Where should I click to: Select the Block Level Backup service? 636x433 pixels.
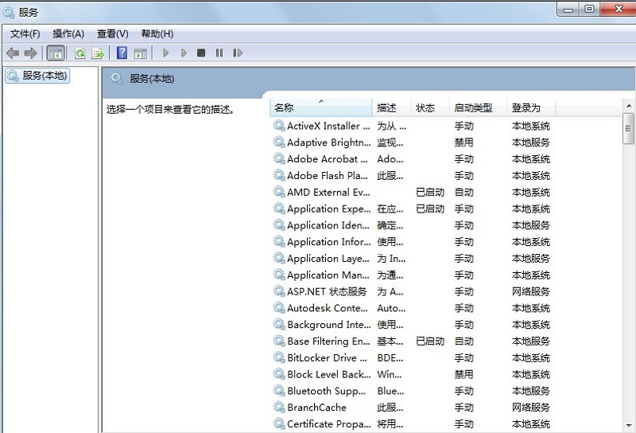pyautogui.click(x=412, y=375)
